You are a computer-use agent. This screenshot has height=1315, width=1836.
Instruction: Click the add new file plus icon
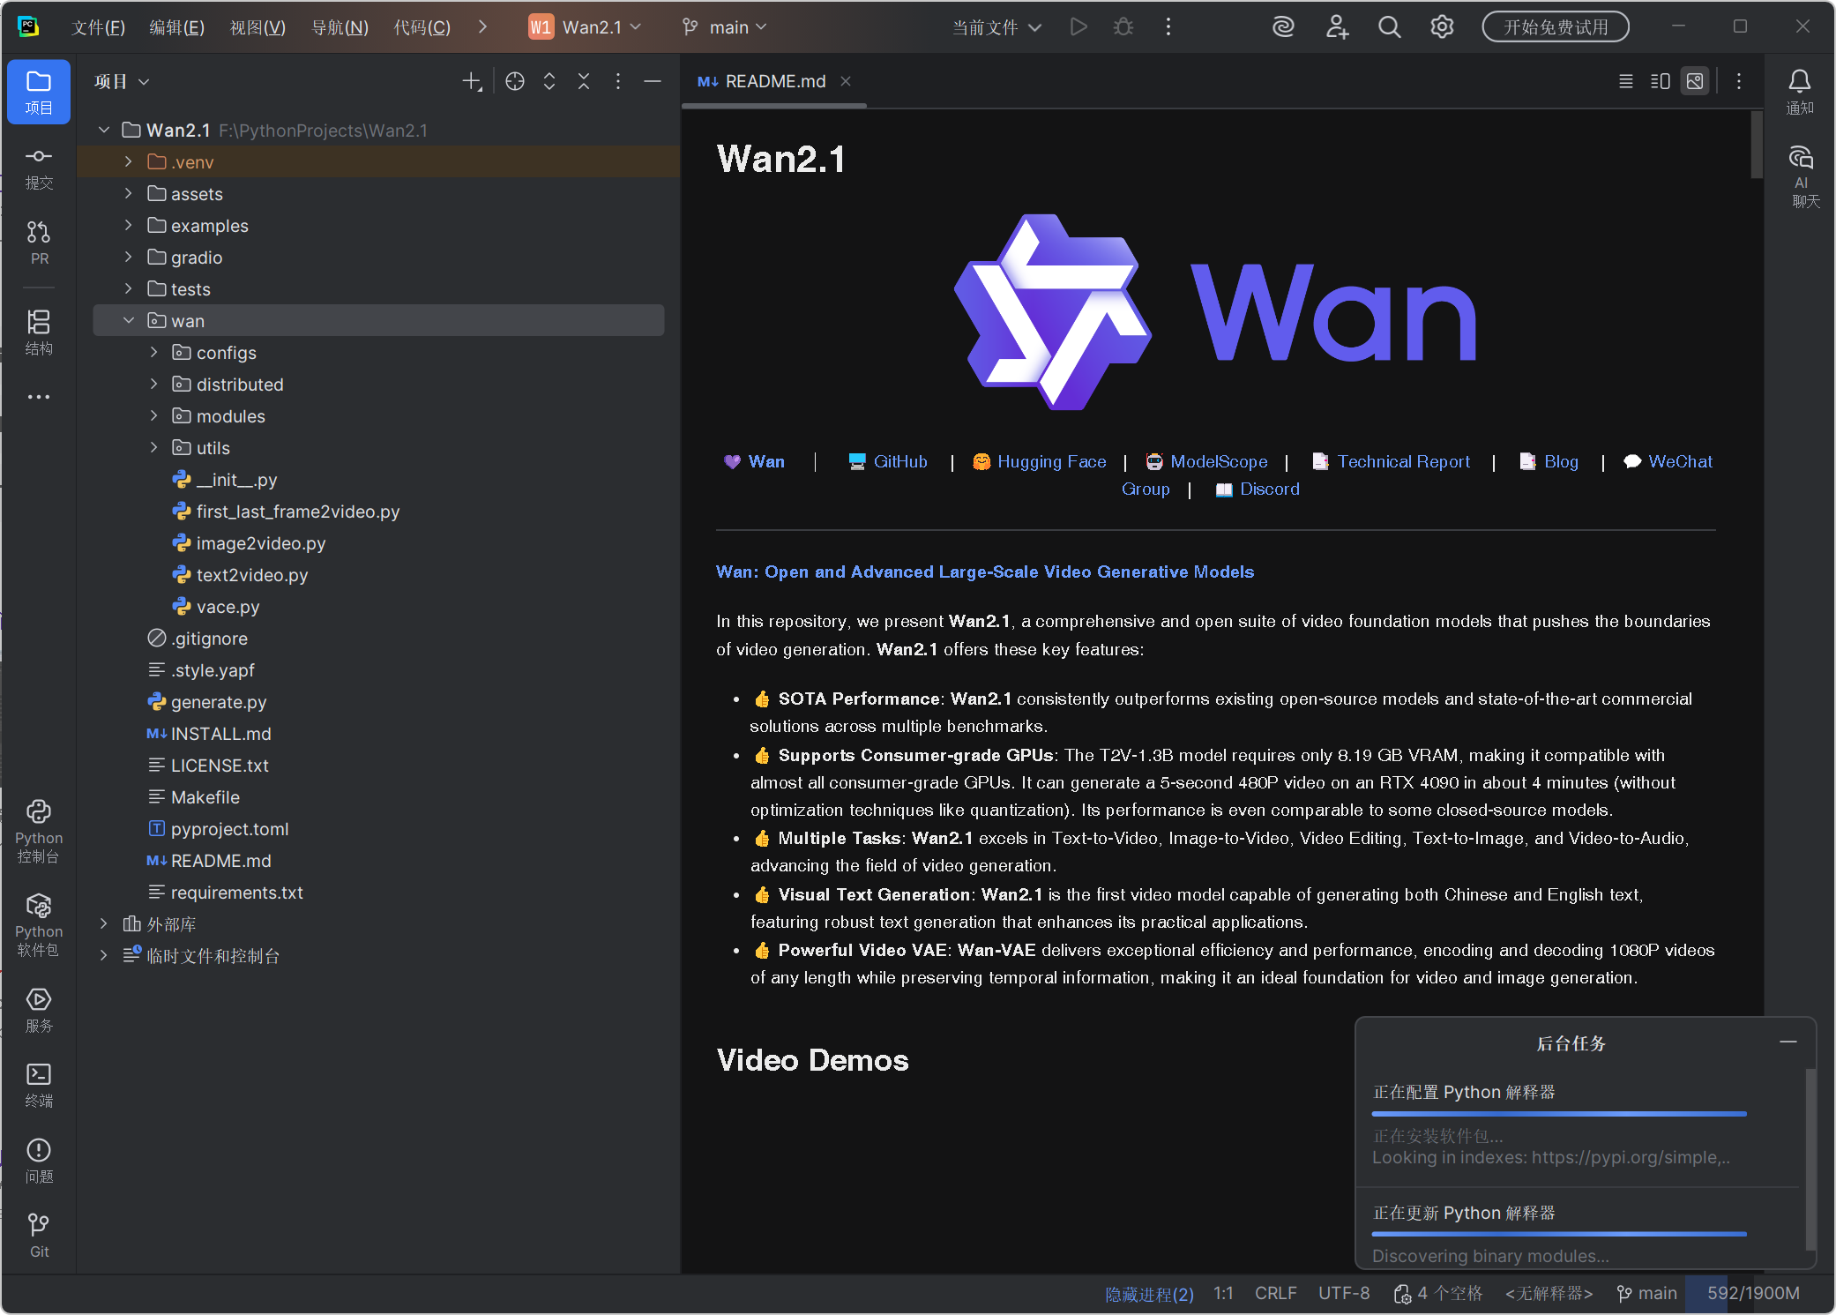click(473, 82)
